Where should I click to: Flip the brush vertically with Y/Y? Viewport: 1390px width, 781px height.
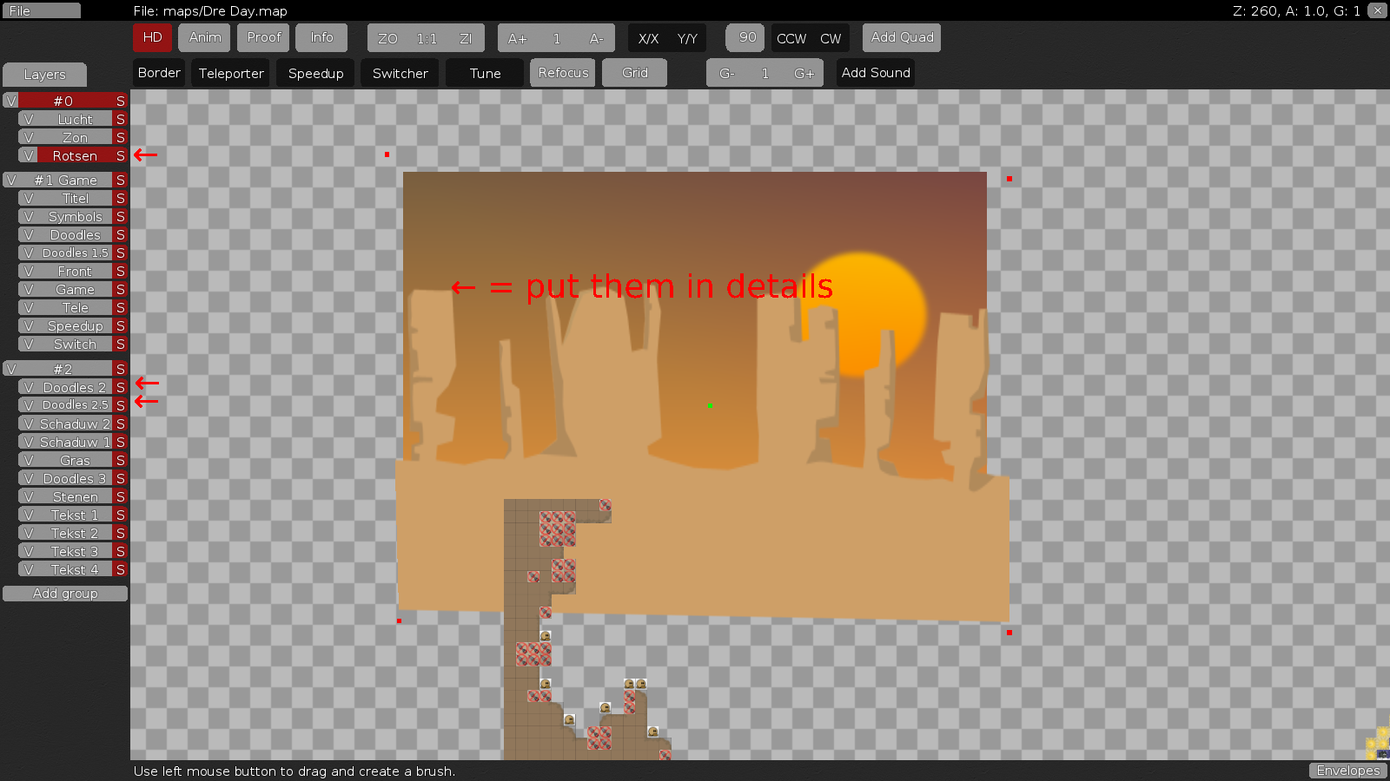pyautogui.click(x=686, y=38)
